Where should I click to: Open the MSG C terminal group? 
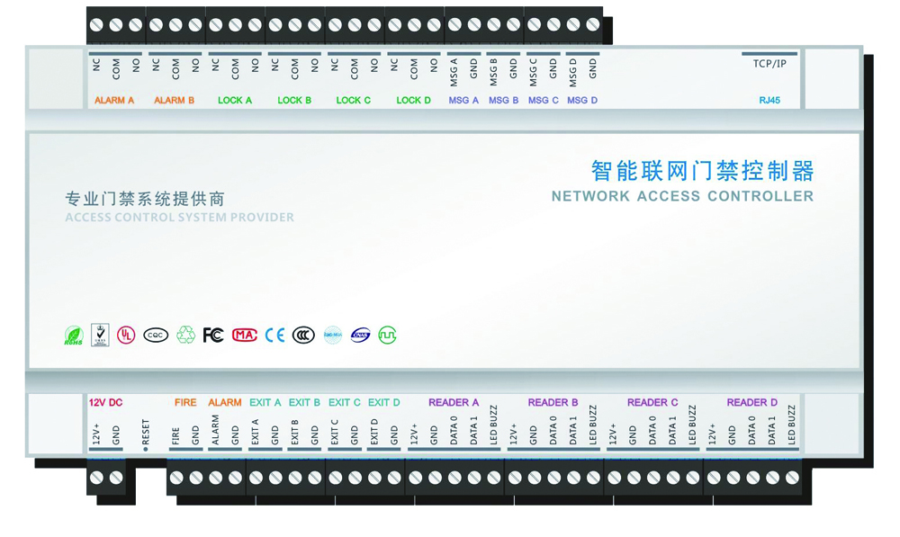pos(543,100)
